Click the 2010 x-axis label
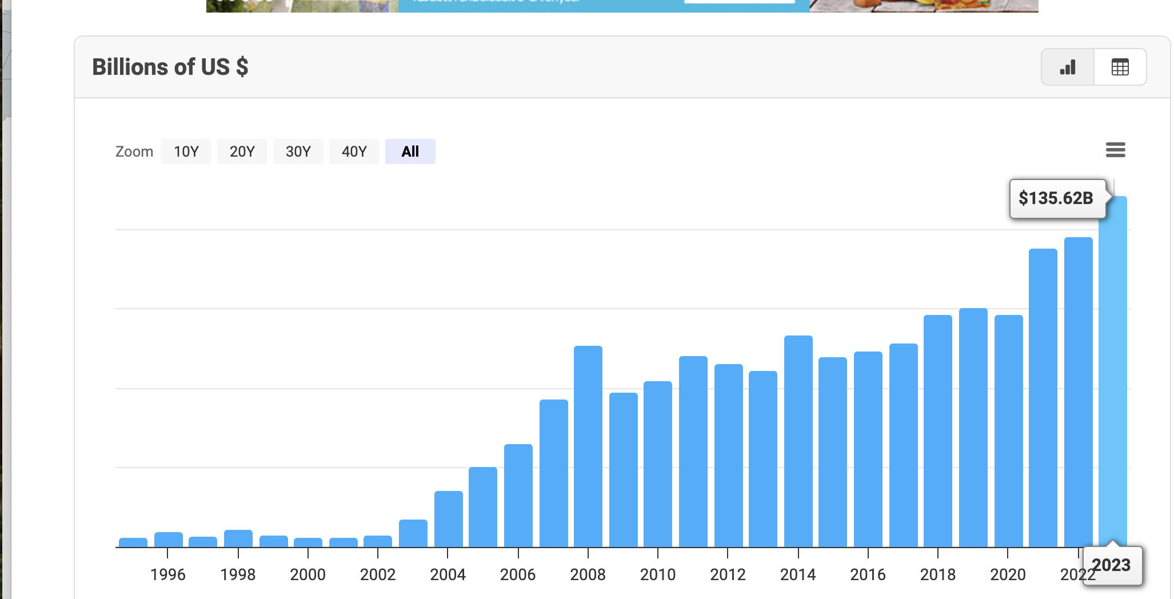 (658, 574)
